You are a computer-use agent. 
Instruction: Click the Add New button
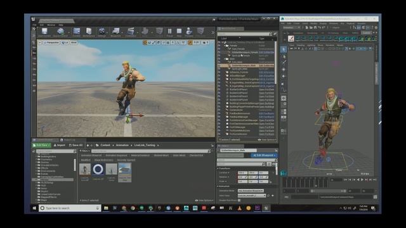[x=41, y=145]
